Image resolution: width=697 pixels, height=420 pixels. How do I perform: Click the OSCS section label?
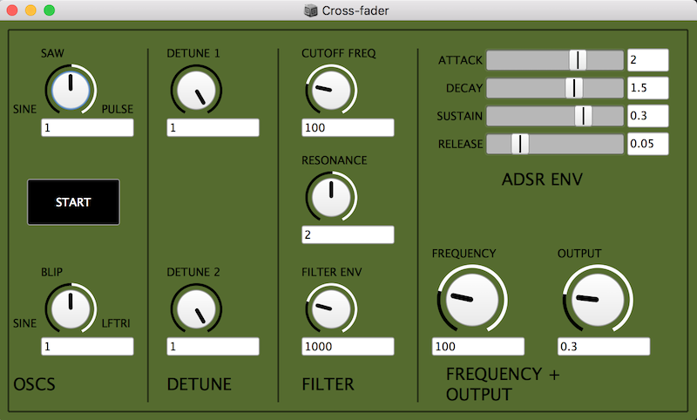click(x=34, y=384)
